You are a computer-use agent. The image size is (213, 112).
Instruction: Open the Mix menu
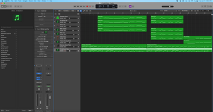coord(35,1)
